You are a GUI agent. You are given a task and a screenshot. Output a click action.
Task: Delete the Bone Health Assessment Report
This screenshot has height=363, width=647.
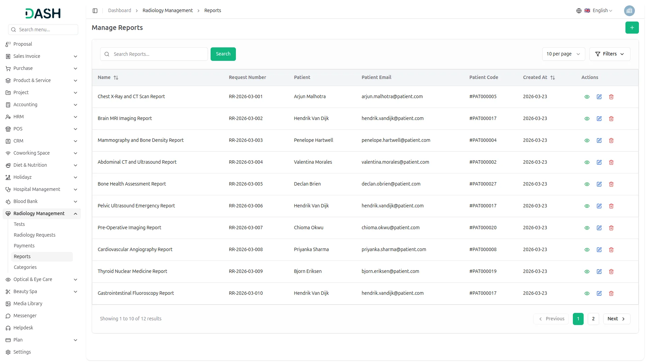point(611,184)
